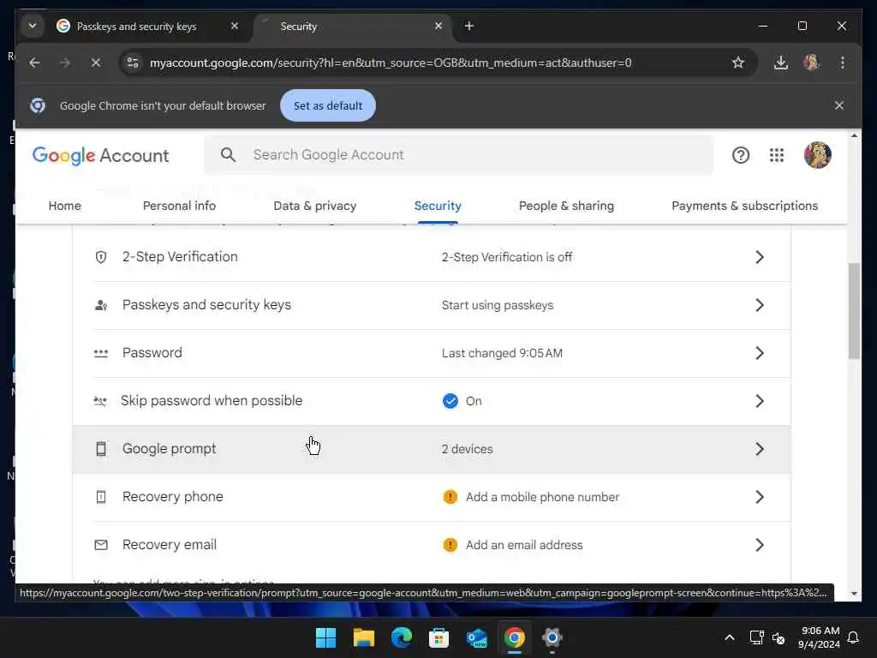Bookmark this page with the star icon
This screenshot has height=658, width=877.
[737, 63]
